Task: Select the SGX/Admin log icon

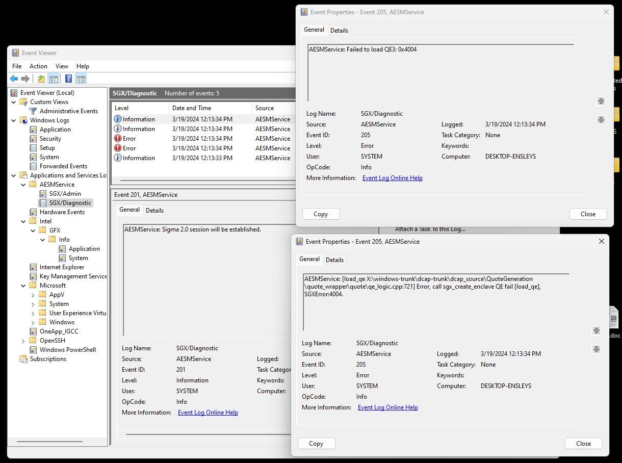Action: (x=43, y=194)
